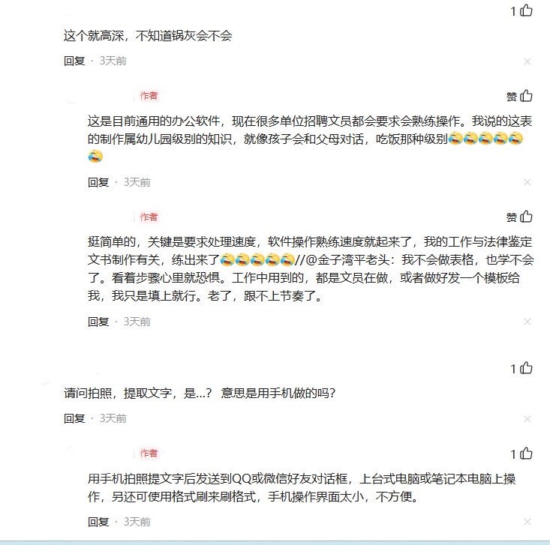Reply to author's 用手机拍照提文字 comment

[x=98, y=522]
